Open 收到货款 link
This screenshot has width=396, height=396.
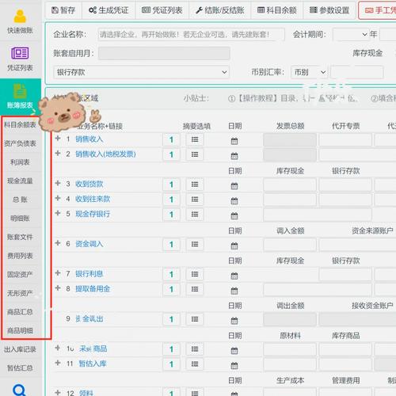[x=89, y=184]
